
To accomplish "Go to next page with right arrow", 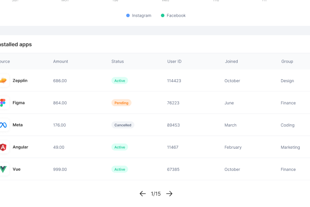I will (x=169, y=194).
